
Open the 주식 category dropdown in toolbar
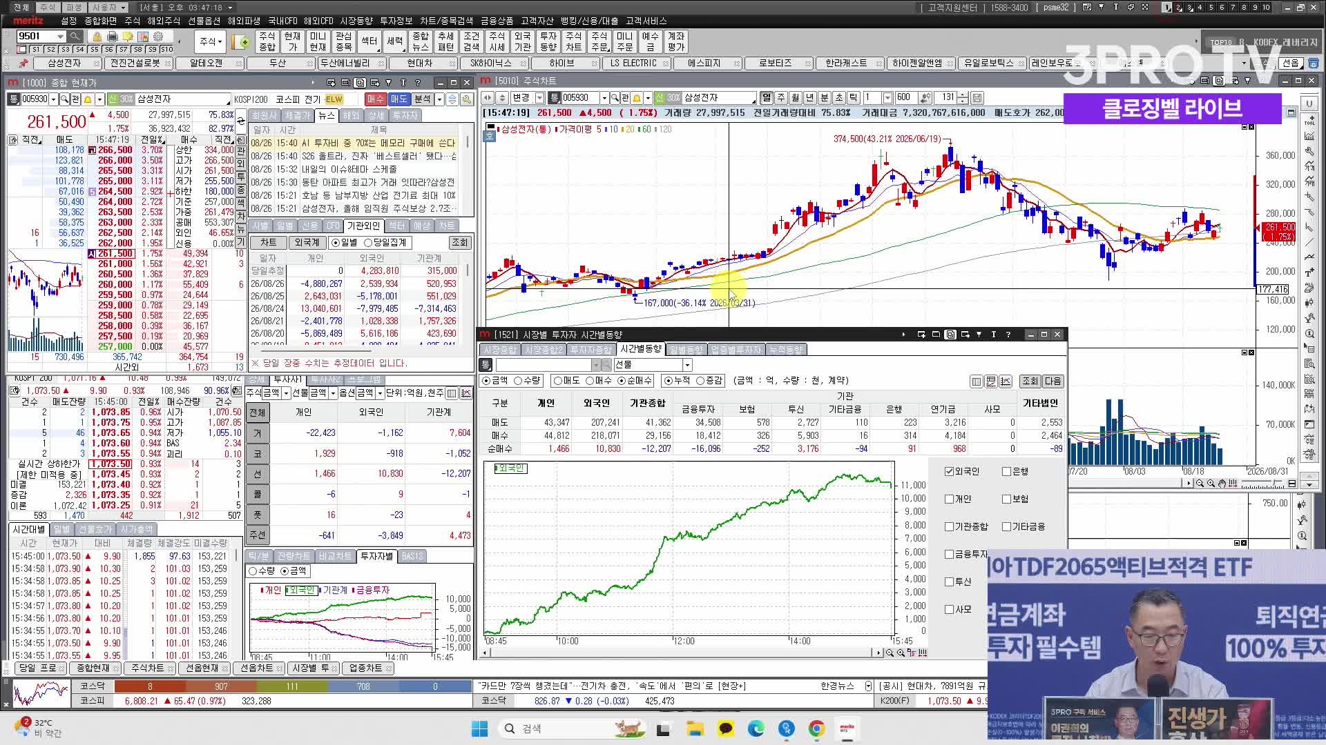[211, 42]
